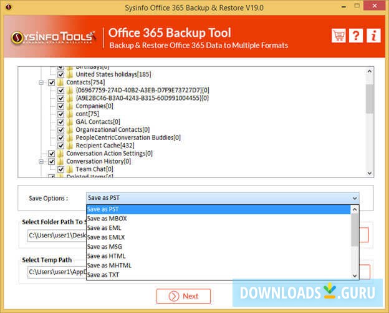Collapse the Conversation History tree node
The image size is (389, 313).
pos(41,162)
